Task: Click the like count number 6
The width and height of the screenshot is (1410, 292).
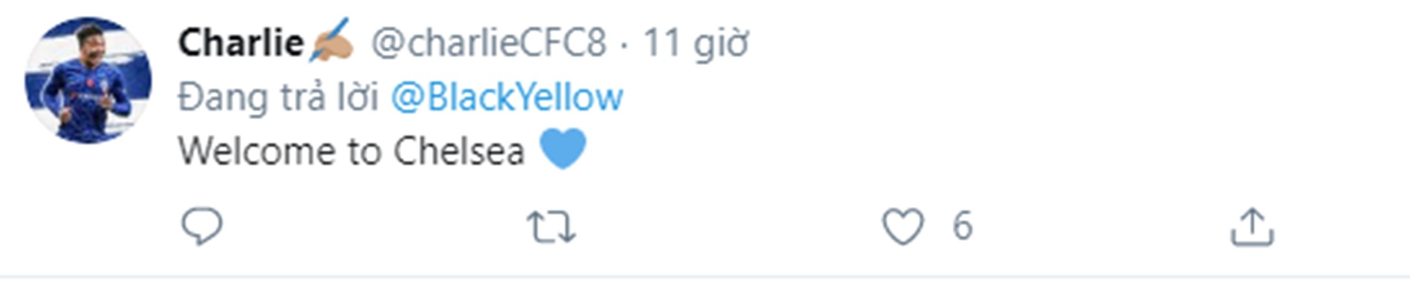Action: [962, 226]
